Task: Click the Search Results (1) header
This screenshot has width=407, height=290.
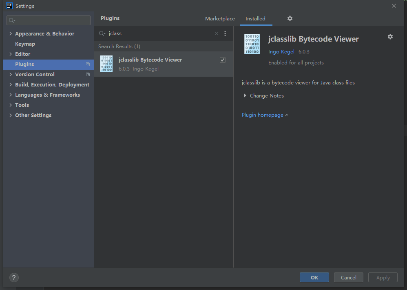Action: [119, 46]
